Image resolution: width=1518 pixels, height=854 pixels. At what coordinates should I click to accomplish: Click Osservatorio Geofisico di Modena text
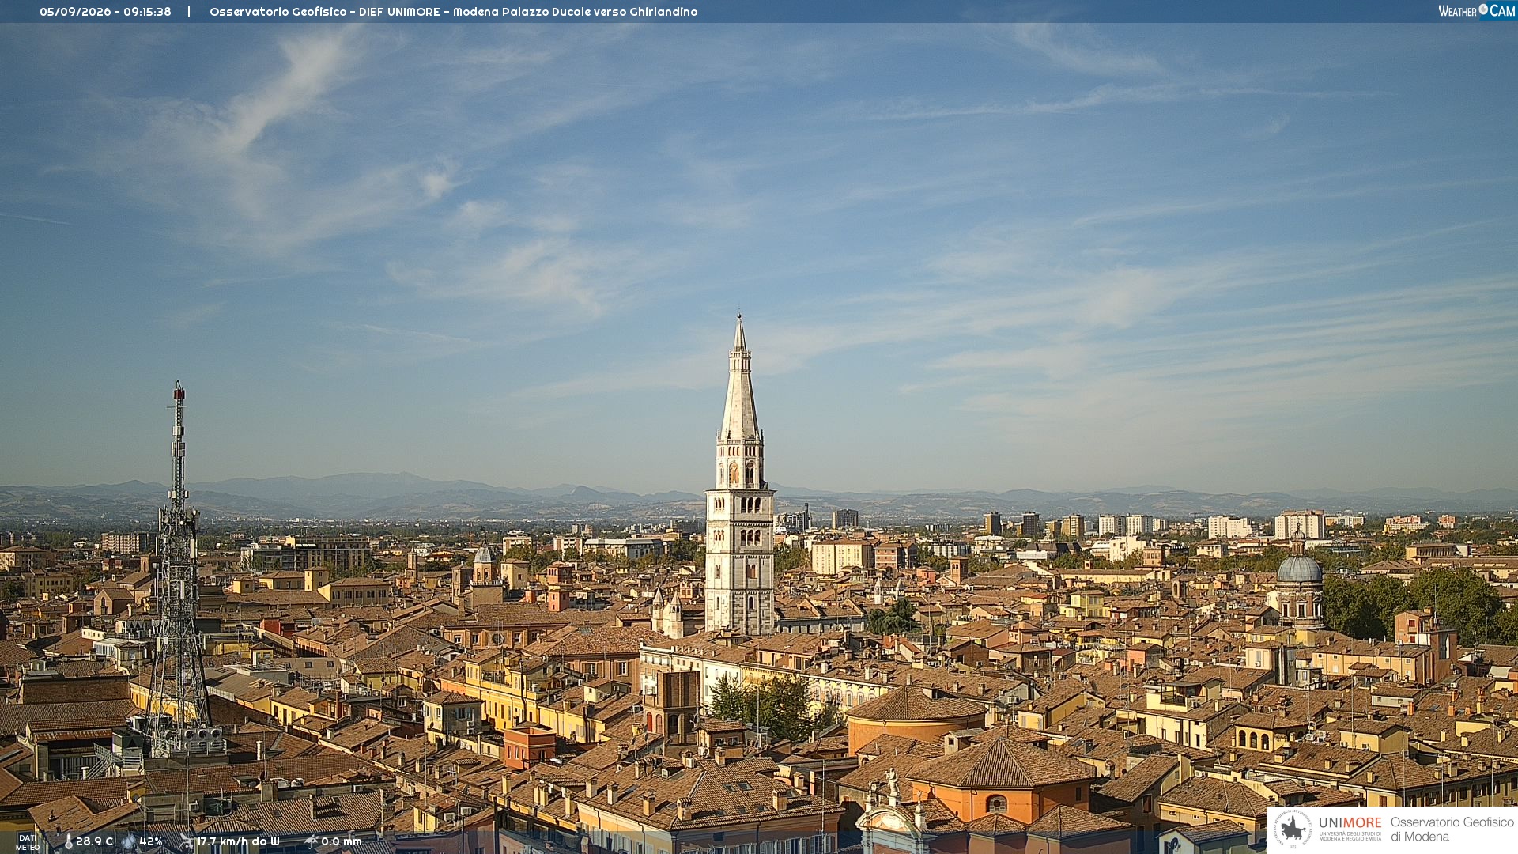[1452, 829]
